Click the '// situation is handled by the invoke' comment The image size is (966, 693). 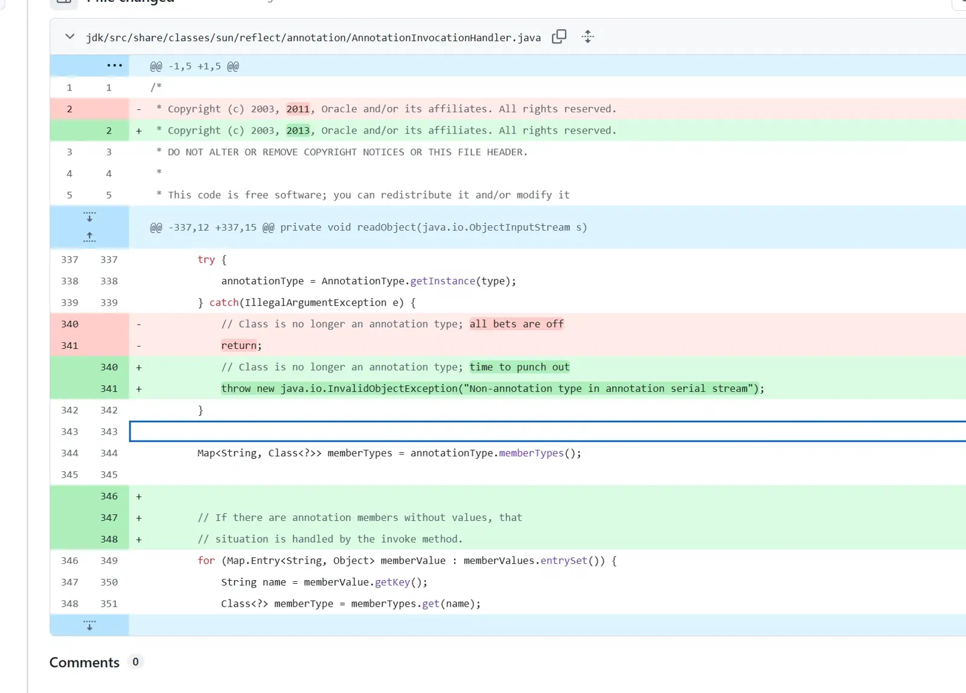point(330,540)
